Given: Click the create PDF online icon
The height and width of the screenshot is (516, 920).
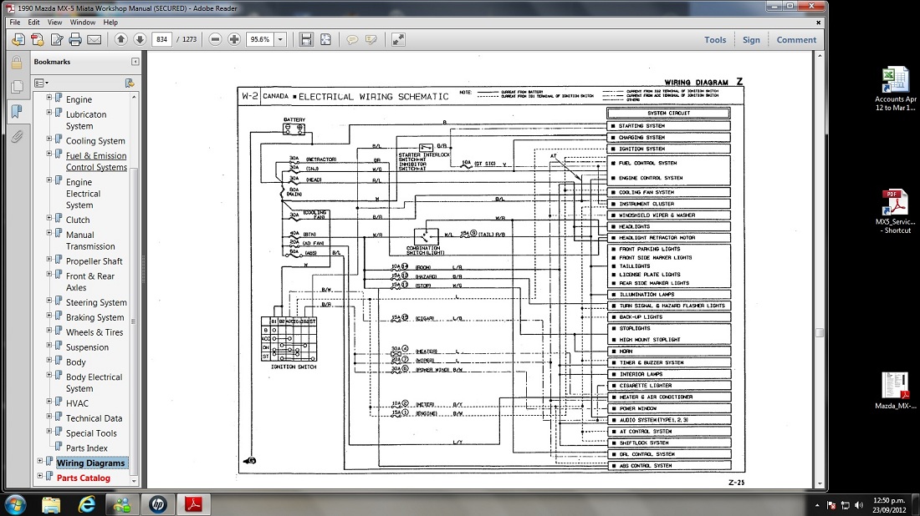Looking at the screenshot, I should pos(18,39).
